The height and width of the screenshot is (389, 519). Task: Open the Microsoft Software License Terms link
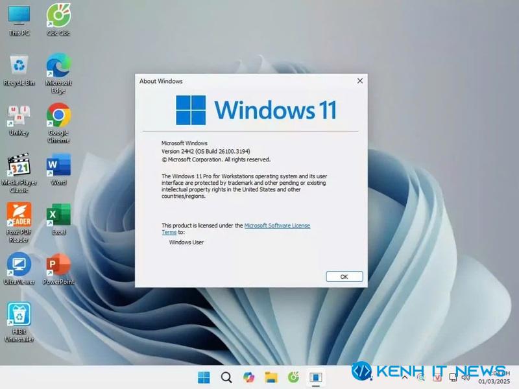pos(277,226)
